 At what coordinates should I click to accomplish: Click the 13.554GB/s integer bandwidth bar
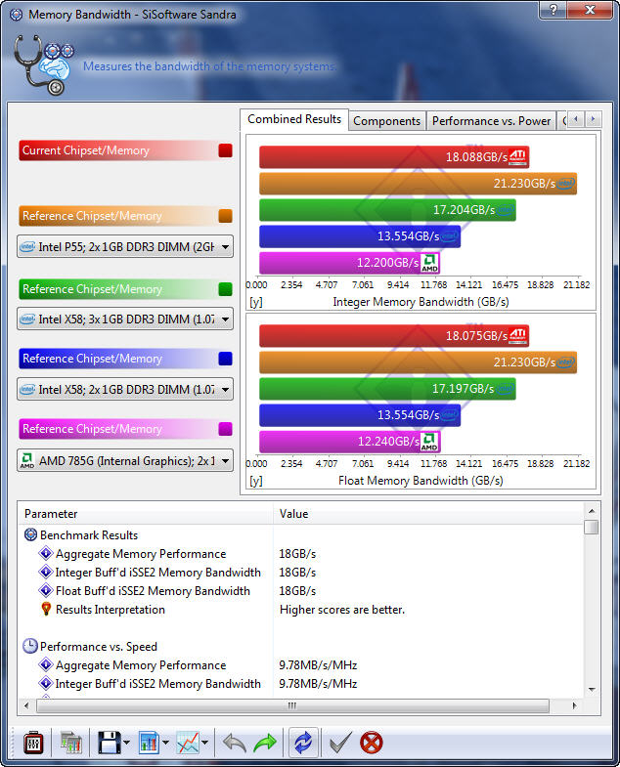tap(360, 236)
